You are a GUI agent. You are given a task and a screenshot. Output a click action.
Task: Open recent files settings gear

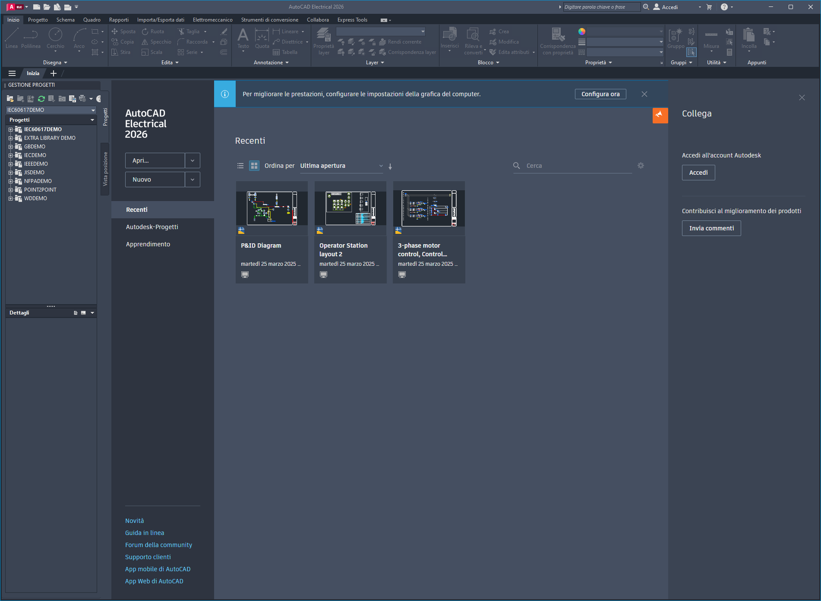641,166
